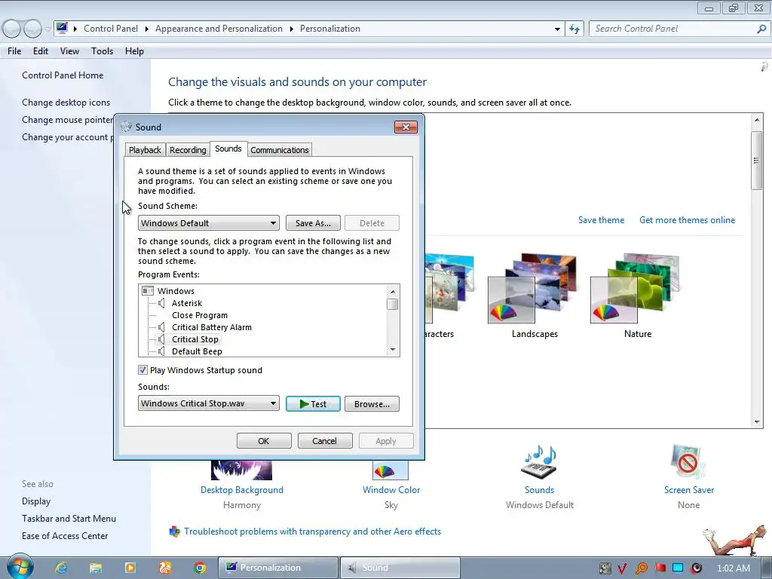Select the Landscapes theme

tap(535, 296)
